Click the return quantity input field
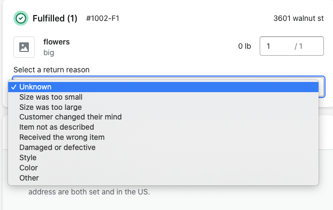This screenshot has height=210, width=333. pos(292,46)
